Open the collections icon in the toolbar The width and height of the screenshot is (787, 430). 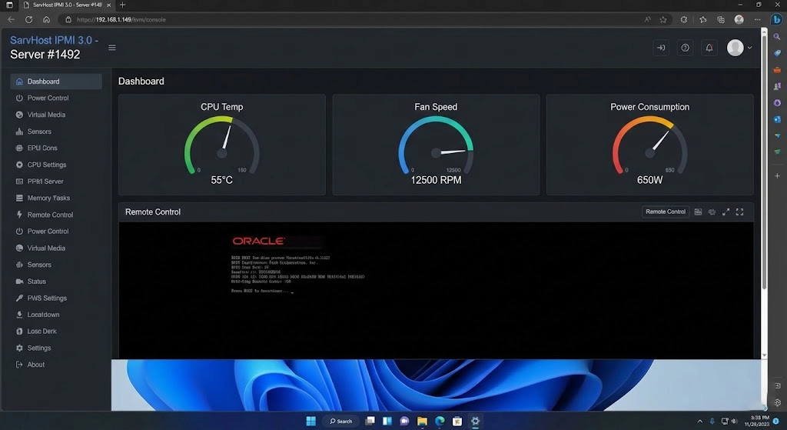[721, 19]
